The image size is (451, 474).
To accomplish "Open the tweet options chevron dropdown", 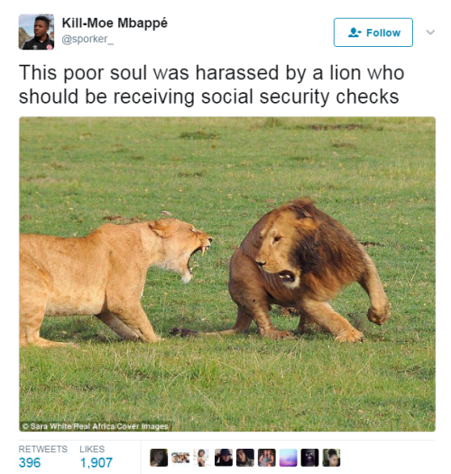I will click(430, 32).
